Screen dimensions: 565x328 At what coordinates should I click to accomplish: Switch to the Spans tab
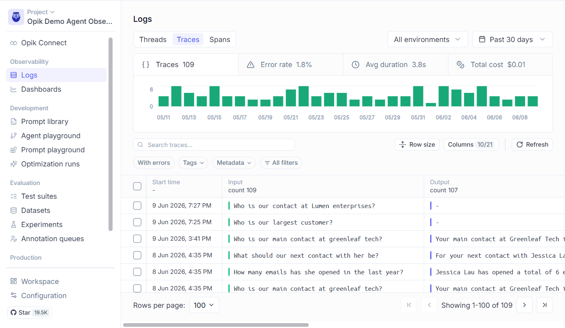220,40
